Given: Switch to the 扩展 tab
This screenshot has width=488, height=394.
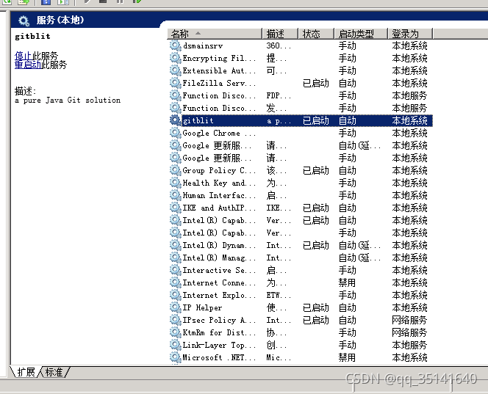Looking at the screenshot, I should [26, 372].
